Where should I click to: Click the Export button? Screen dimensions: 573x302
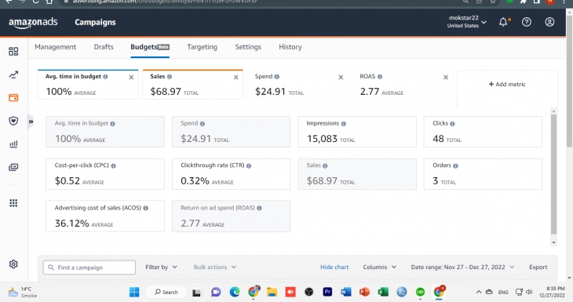coord(538,267)
